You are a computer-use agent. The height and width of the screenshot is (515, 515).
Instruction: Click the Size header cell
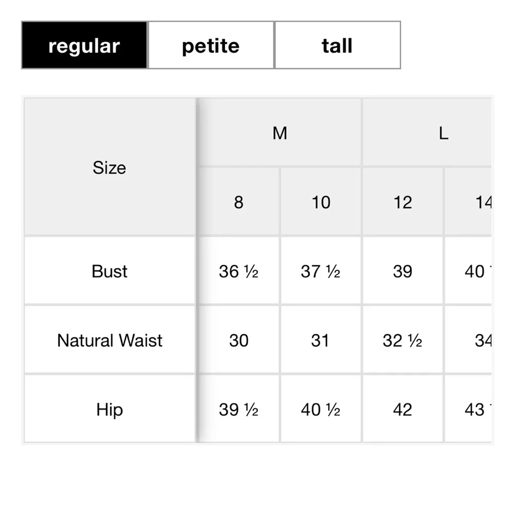109,167
